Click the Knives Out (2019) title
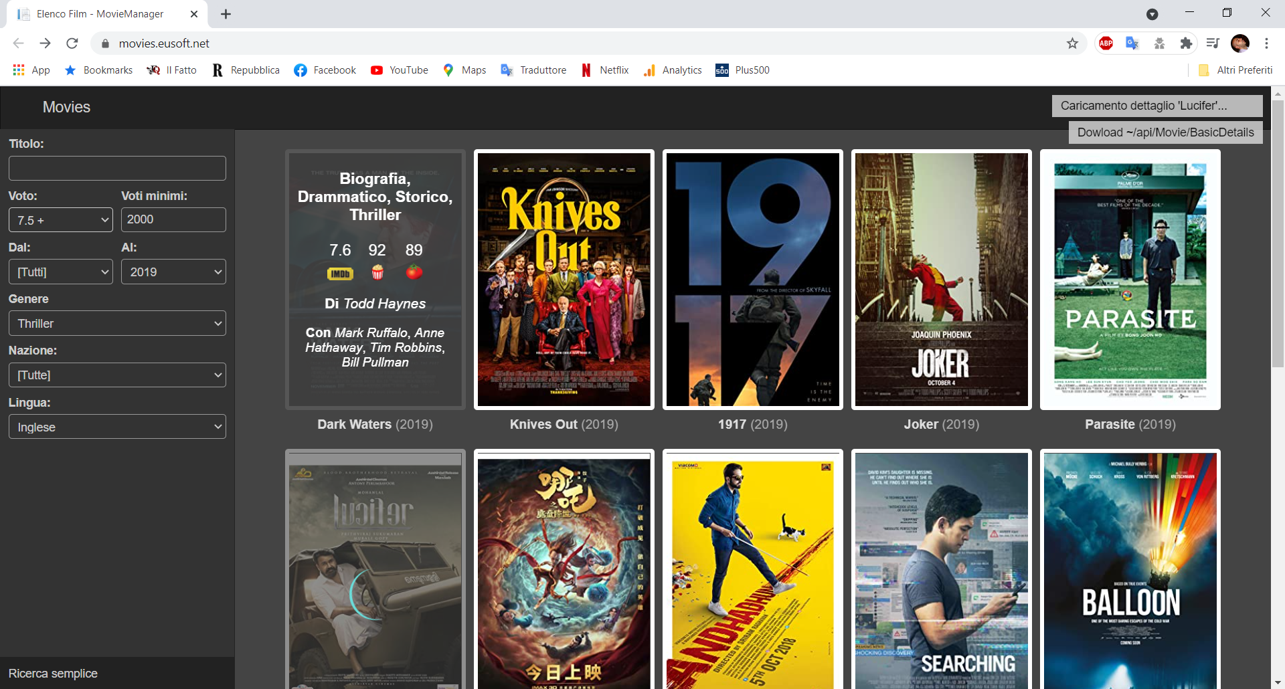The image size is (1285, 689). click(x=564, y=424)
